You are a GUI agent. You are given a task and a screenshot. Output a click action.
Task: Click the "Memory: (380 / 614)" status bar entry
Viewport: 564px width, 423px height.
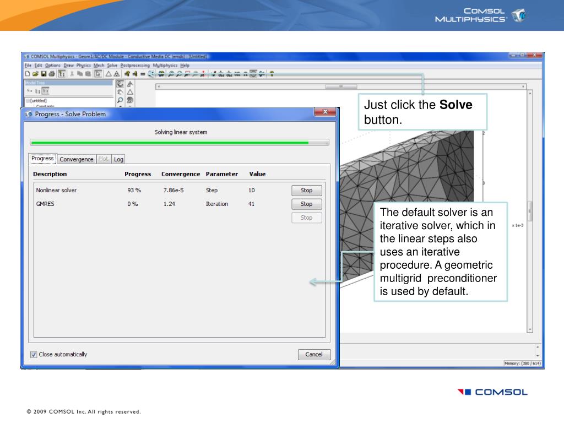tap(522, 364)
